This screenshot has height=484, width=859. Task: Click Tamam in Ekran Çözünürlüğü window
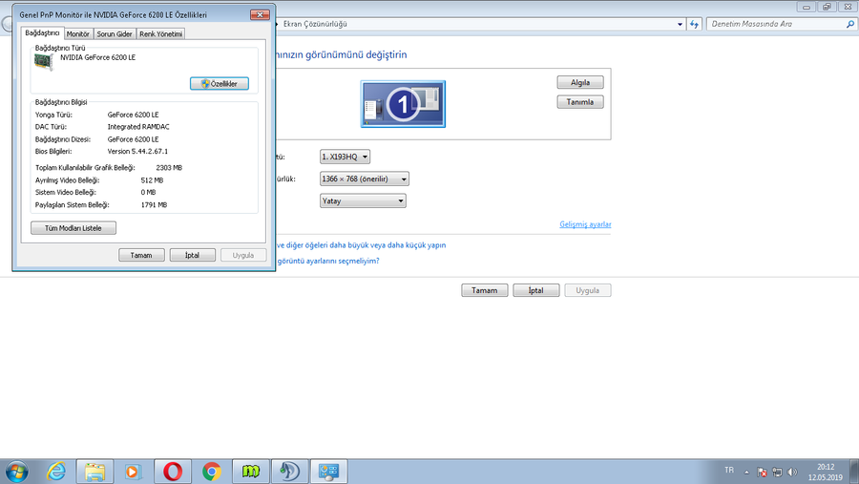[x=484, y=290]
